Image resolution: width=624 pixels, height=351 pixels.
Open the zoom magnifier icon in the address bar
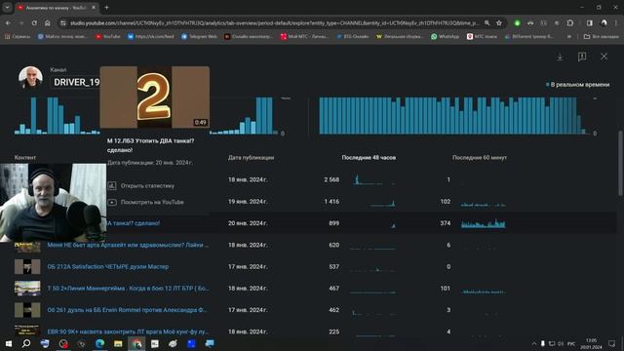tap(487, 23)
